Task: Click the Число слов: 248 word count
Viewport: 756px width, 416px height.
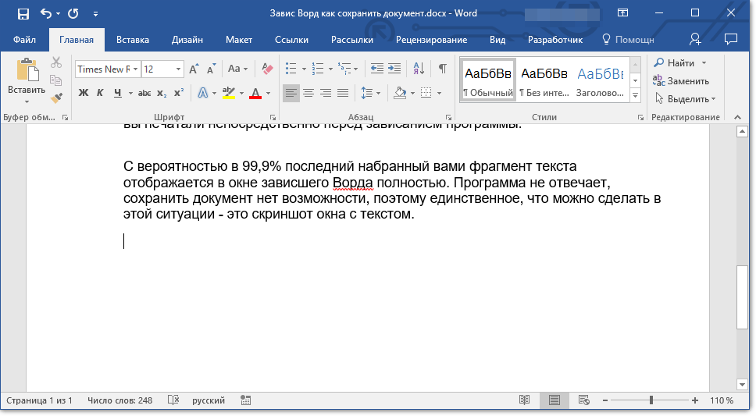Action: [x=120, y=400]
